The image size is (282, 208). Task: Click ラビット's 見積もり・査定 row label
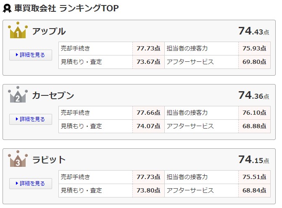(x=81, y=190)
